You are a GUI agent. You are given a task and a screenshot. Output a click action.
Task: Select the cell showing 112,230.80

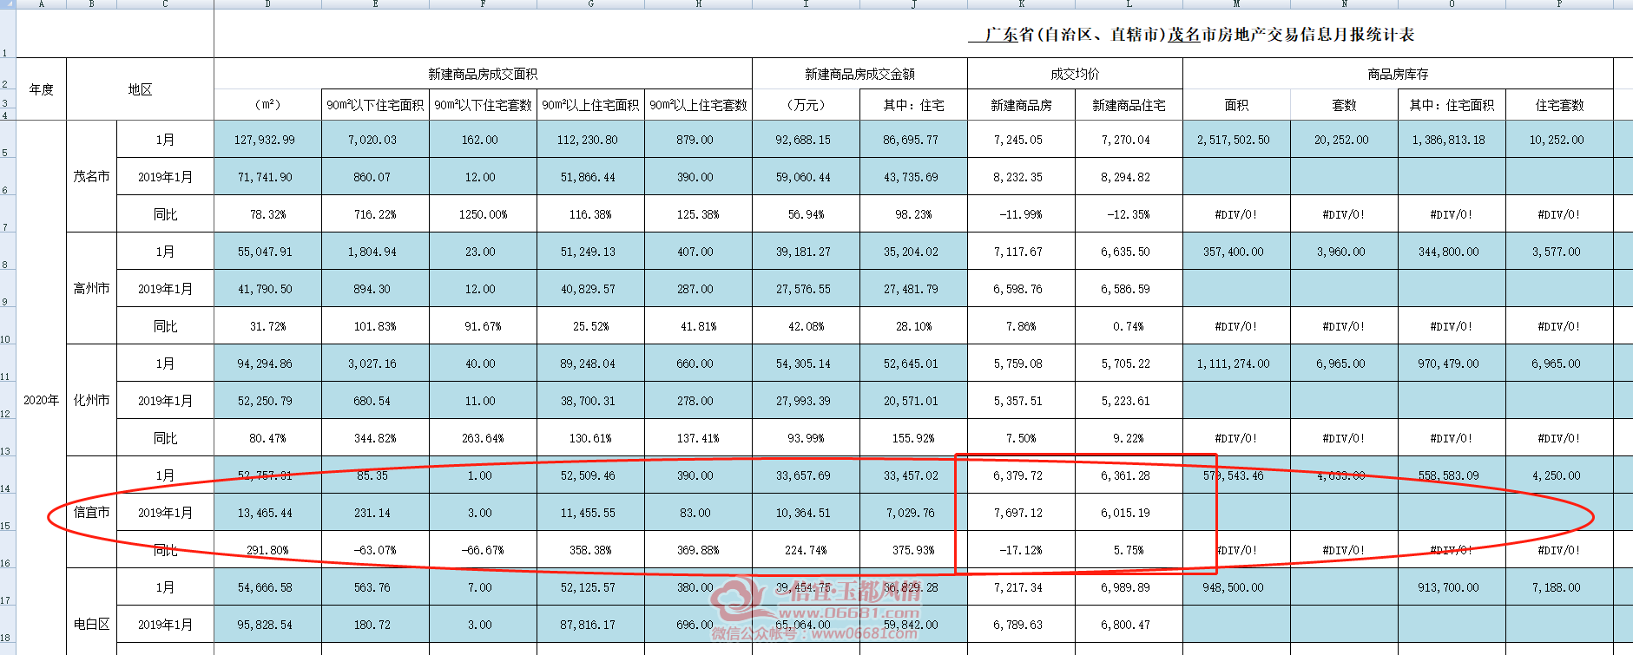pyautogui.click(x=590, y=139)
